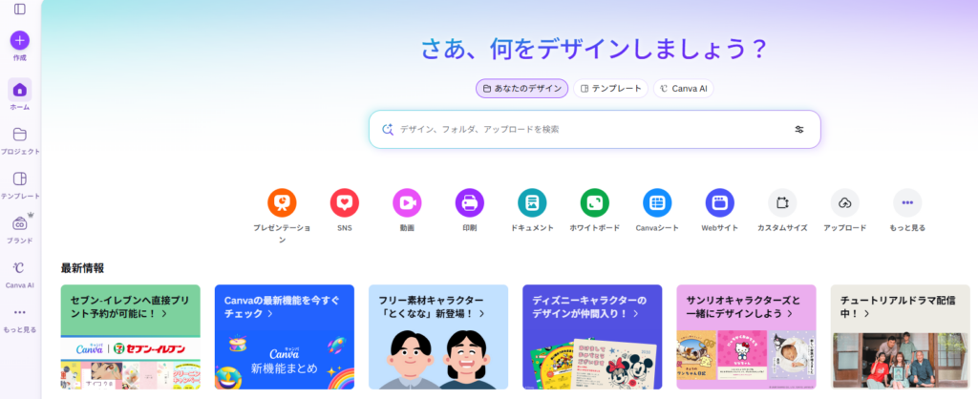Select the SNS heart icon
978x399 pixels.
pyautogui.click(x=344, y=202)
